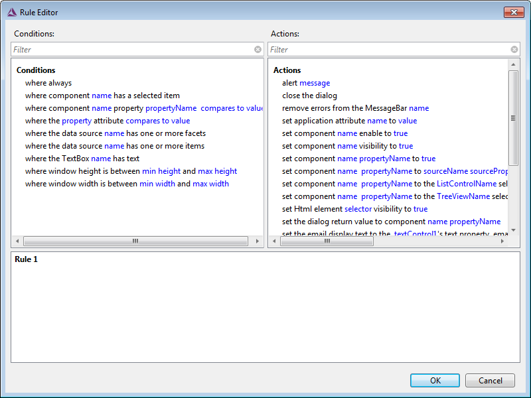Select the Rule 1 entry
This screenshot has width=531, height=398.
[27, 259]
